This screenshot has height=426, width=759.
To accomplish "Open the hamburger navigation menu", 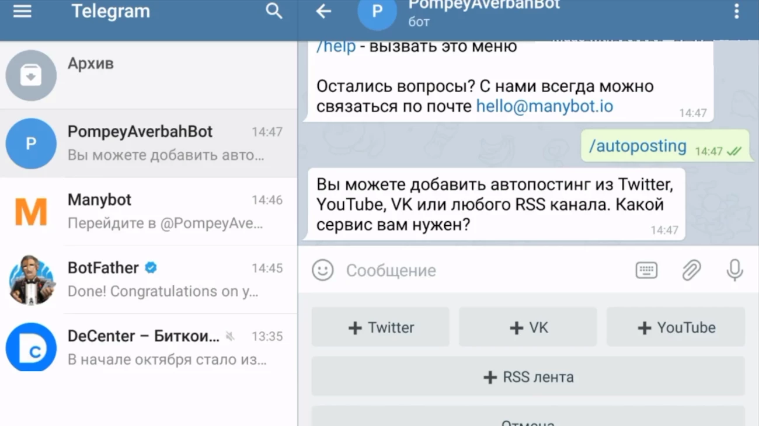I will (x=22, y=11).
